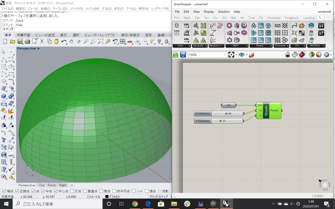Enable the 交点 osnap checkbox

click(72, 191)
